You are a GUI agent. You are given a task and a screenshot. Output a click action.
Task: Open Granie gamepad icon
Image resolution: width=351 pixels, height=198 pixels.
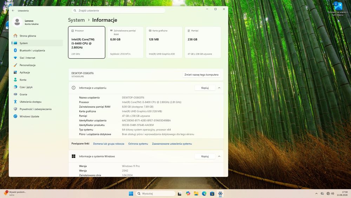15,94
